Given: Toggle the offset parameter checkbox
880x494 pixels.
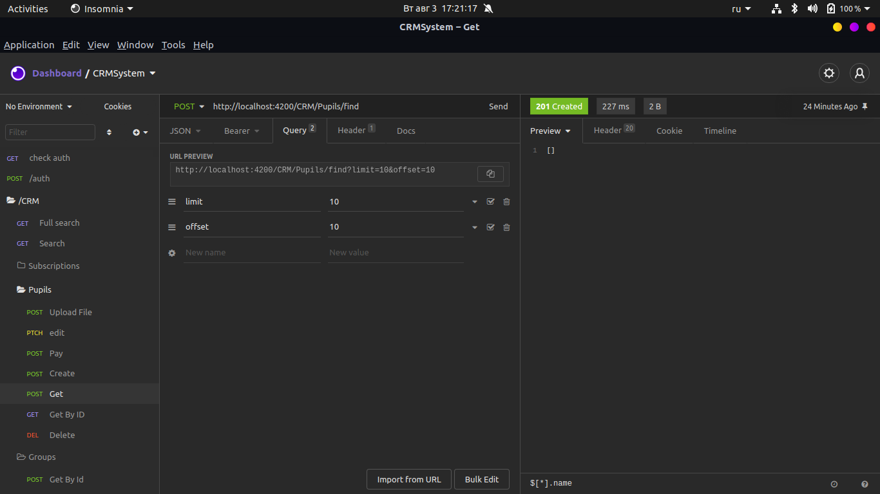Looking at the screenshot, I should click(x=490, y=227).
